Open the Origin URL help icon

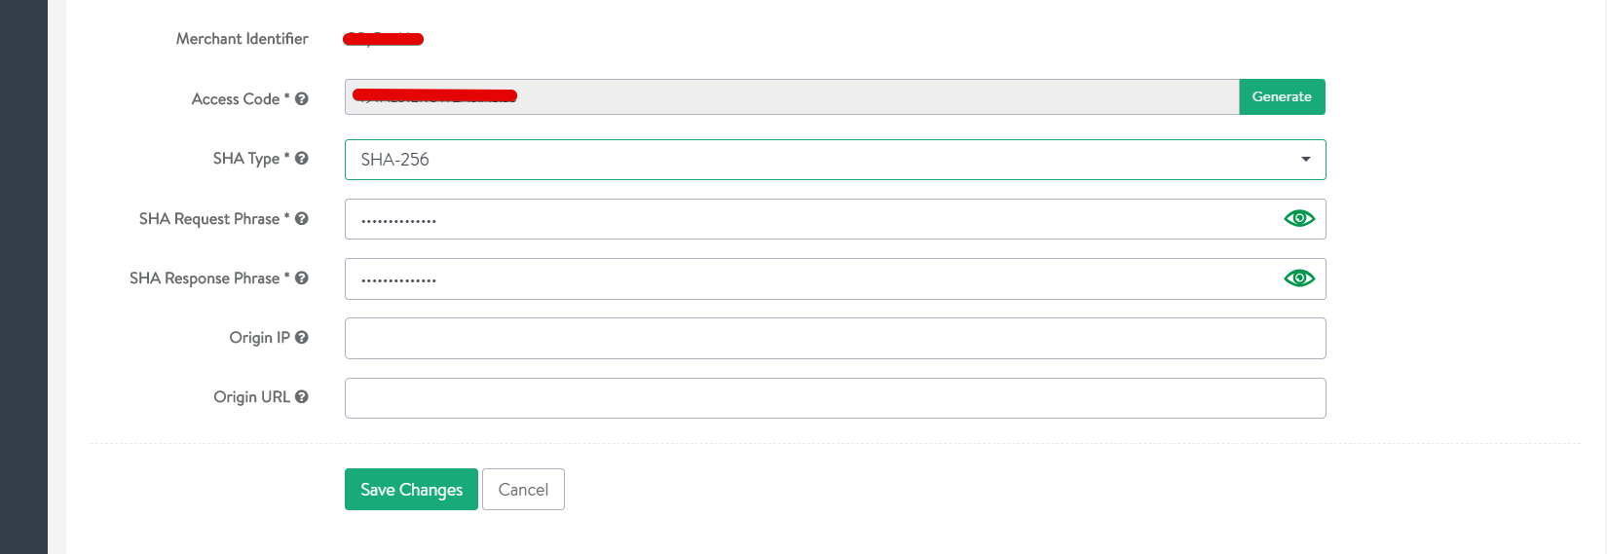[302, 396]
